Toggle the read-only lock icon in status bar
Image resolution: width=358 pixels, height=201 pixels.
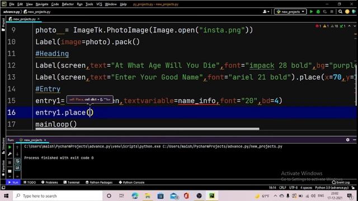[353, 188]
